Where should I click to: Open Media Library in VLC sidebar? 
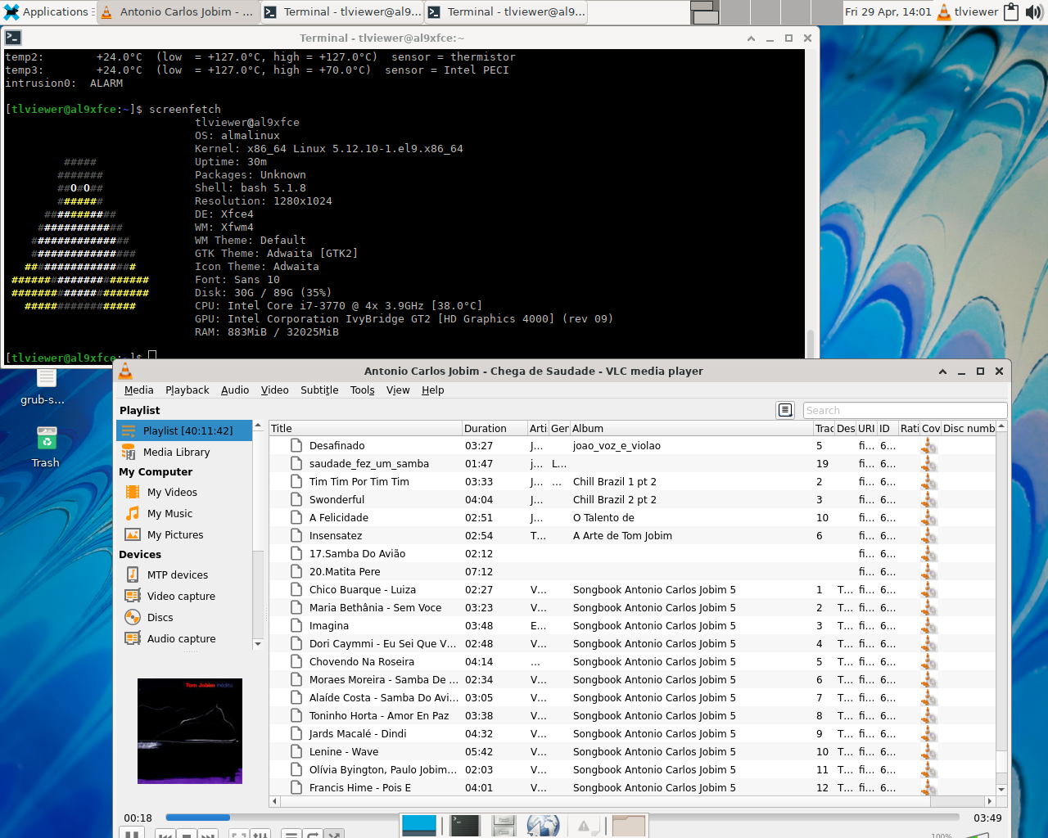[x=184, y=452]
